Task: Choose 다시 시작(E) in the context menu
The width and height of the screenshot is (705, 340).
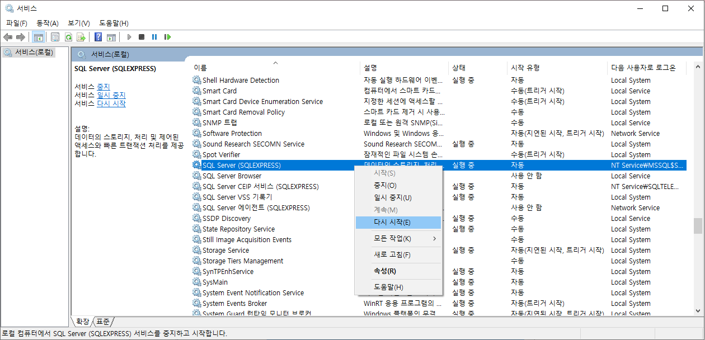Action: 398,222
